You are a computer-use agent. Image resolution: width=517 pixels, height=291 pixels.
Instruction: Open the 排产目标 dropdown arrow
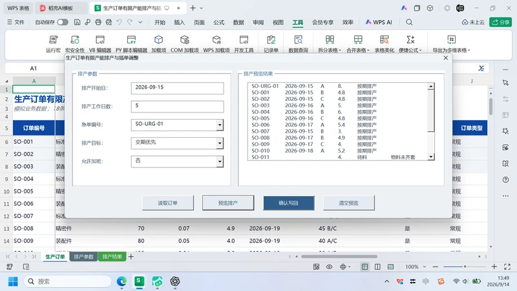(x=220, y=143)
